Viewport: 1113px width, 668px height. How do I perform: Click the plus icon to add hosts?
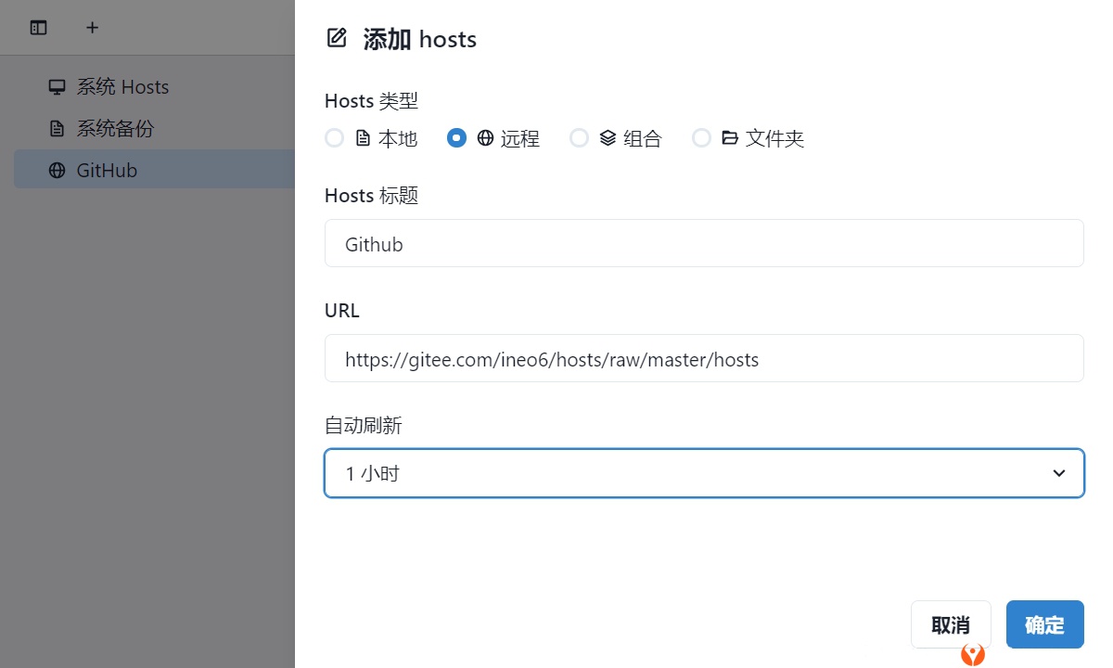tap(92, 28)
